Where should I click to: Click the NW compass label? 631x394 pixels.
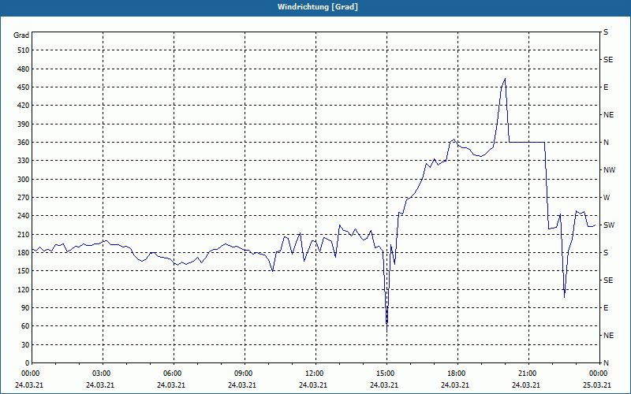609,170
